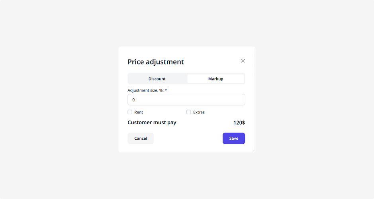Click the word Discount in the tab switcher

pos(157,79)
